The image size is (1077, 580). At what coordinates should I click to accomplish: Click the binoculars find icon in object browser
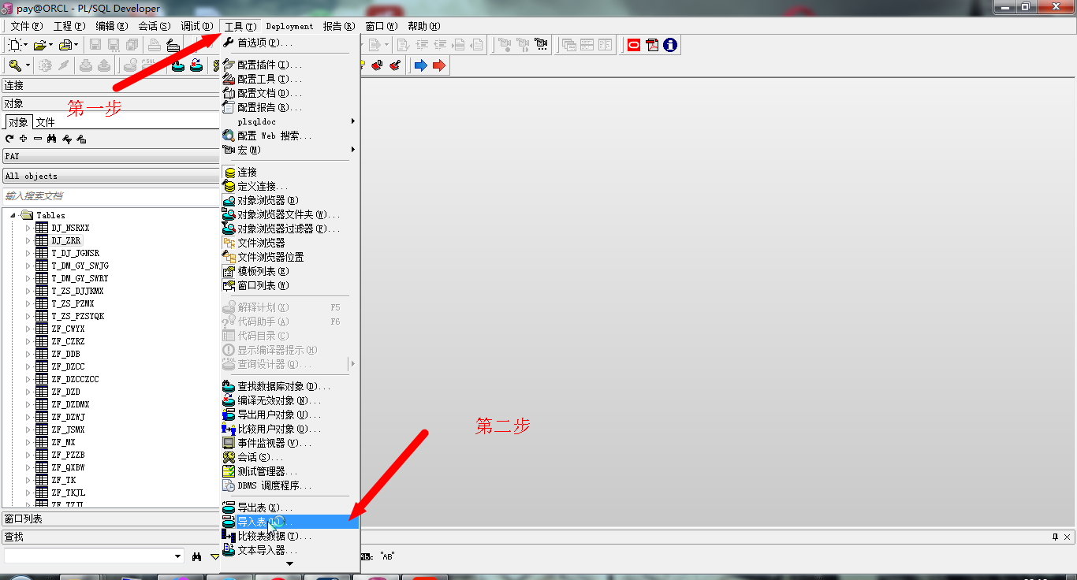(51, 139)
